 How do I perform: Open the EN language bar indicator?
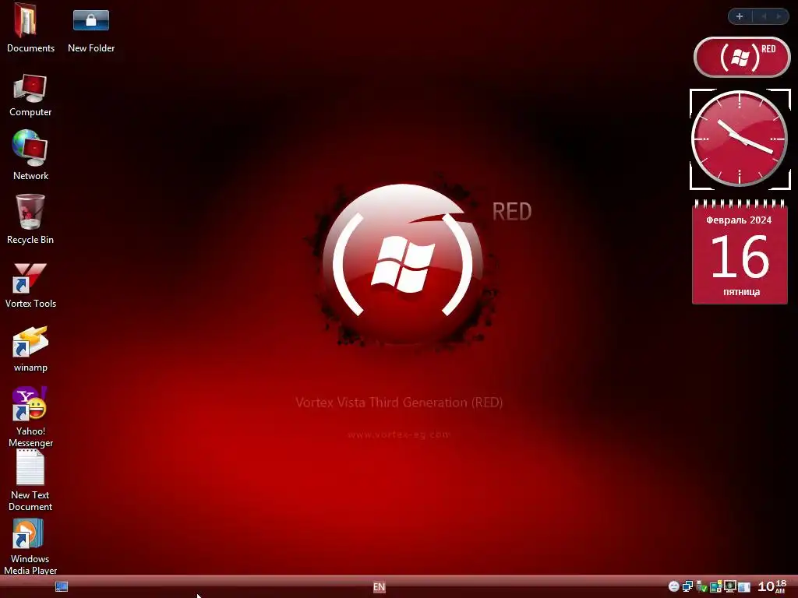coord(380,587)
